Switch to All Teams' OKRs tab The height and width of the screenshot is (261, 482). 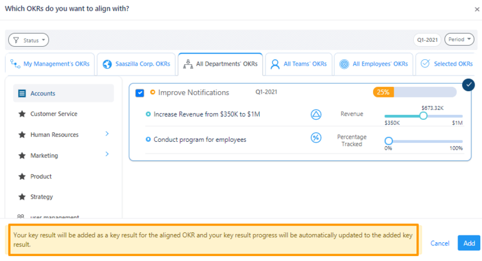[x=298, y=64]
